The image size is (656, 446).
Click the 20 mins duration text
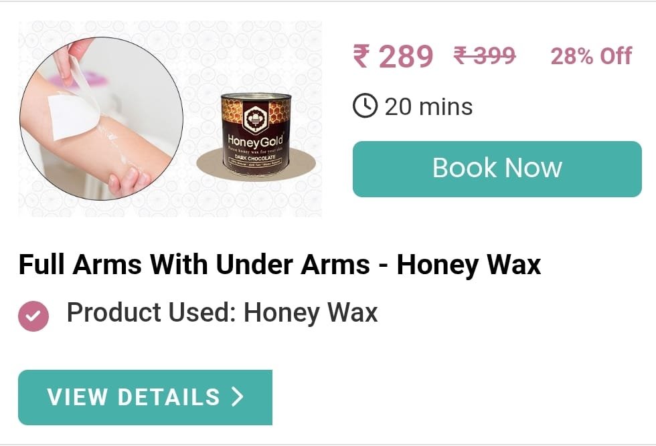coord(429,106)
